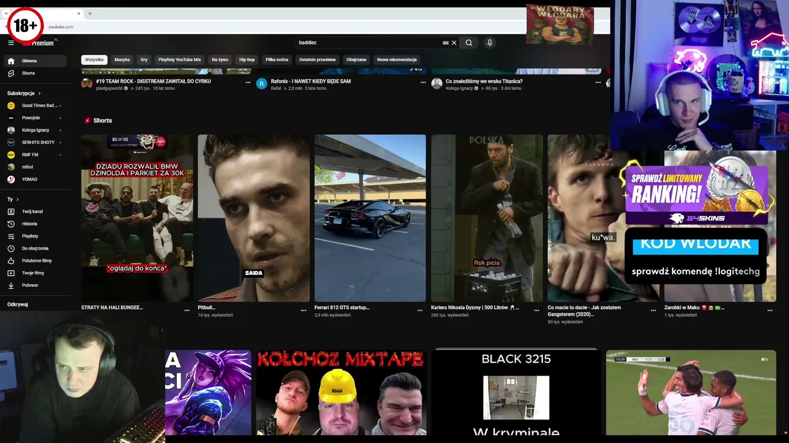The image size is (789, 443).
Task: Open options menu for the Pitbull short
Action: click(303, 310)
